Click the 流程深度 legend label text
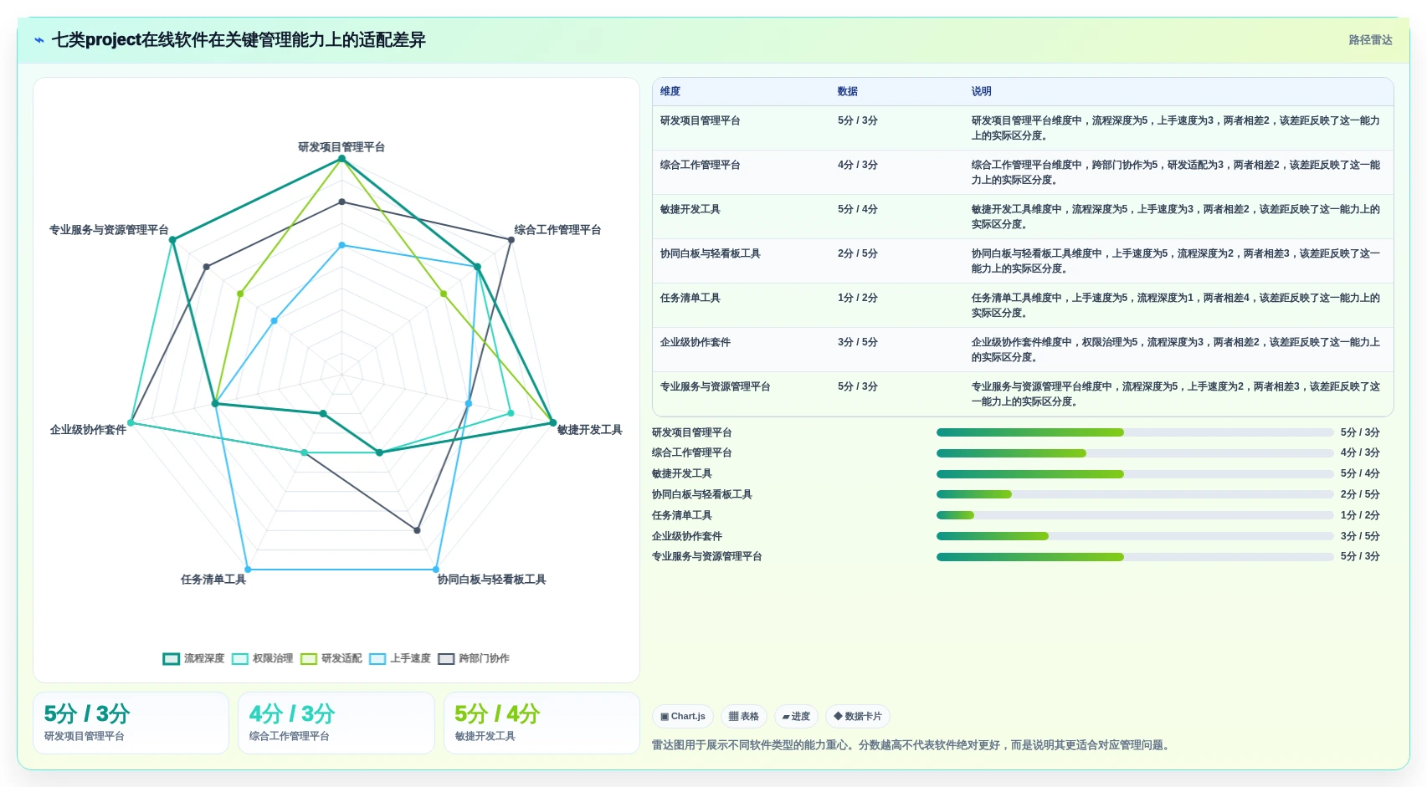1427x787 pixels. click(204, 659)
